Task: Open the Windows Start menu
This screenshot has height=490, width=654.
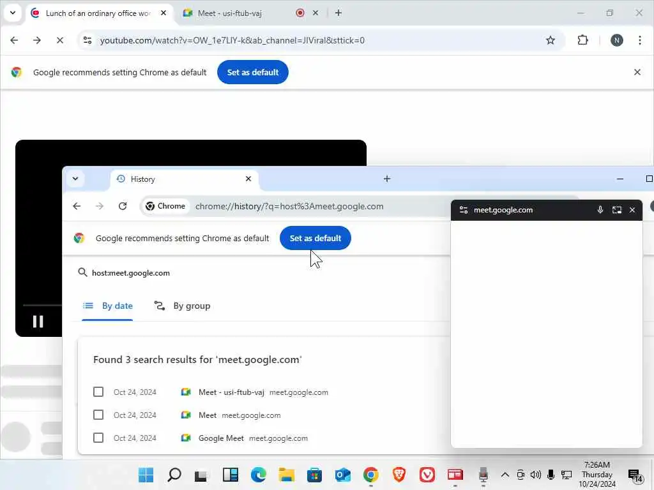Action: [146, 475]
